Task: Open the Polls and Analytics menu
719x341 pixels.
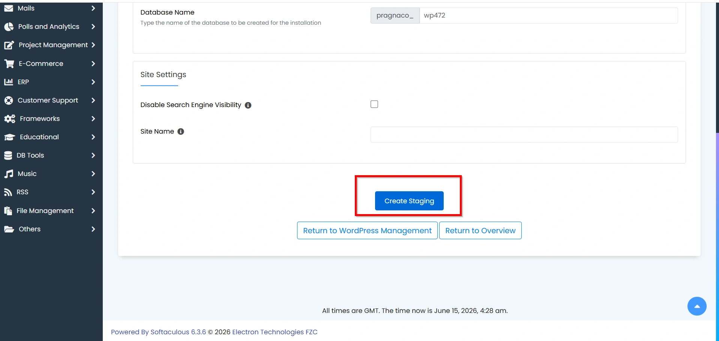Action: [51, 27]
